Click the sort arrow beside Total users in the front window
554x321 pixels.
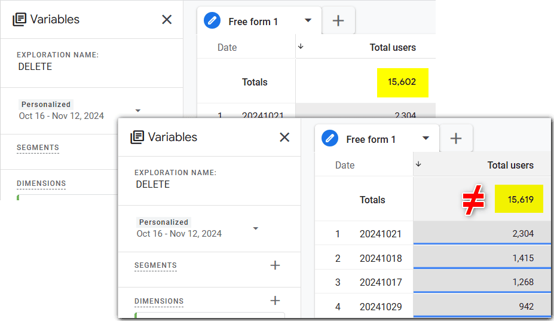418,164
